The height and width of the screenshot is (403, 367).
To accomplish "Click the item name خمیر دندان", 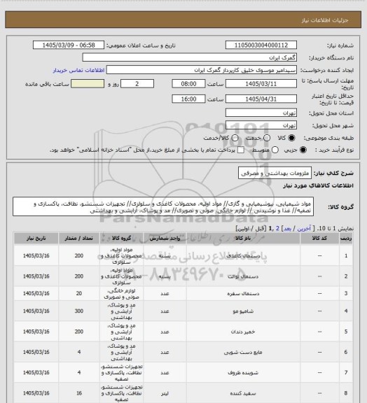I will (x=243, y=332).
